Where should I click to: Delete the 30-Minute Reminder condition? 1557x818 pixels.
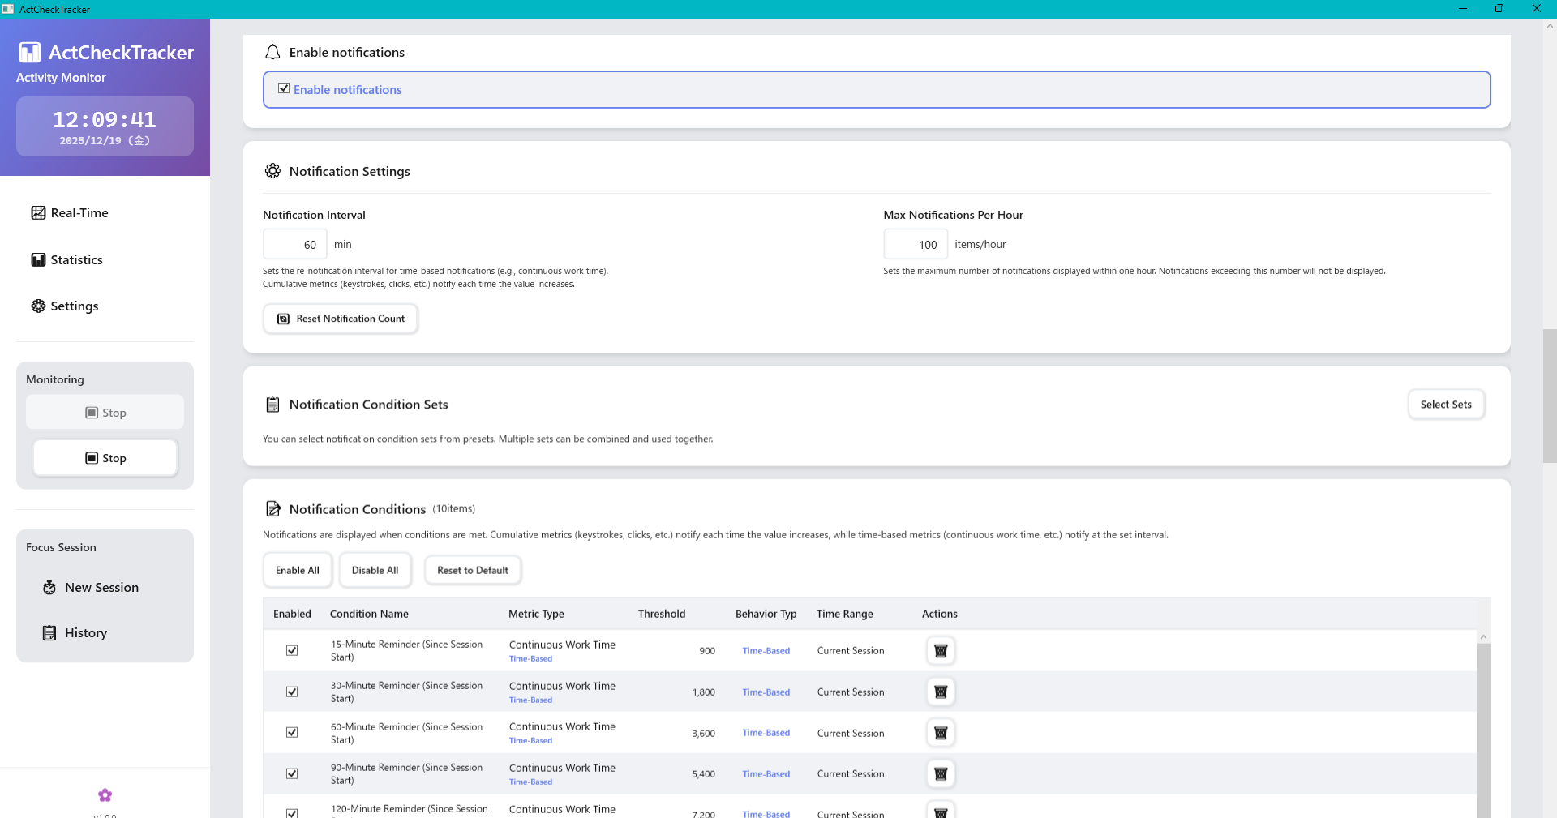(x=941, y=692)
